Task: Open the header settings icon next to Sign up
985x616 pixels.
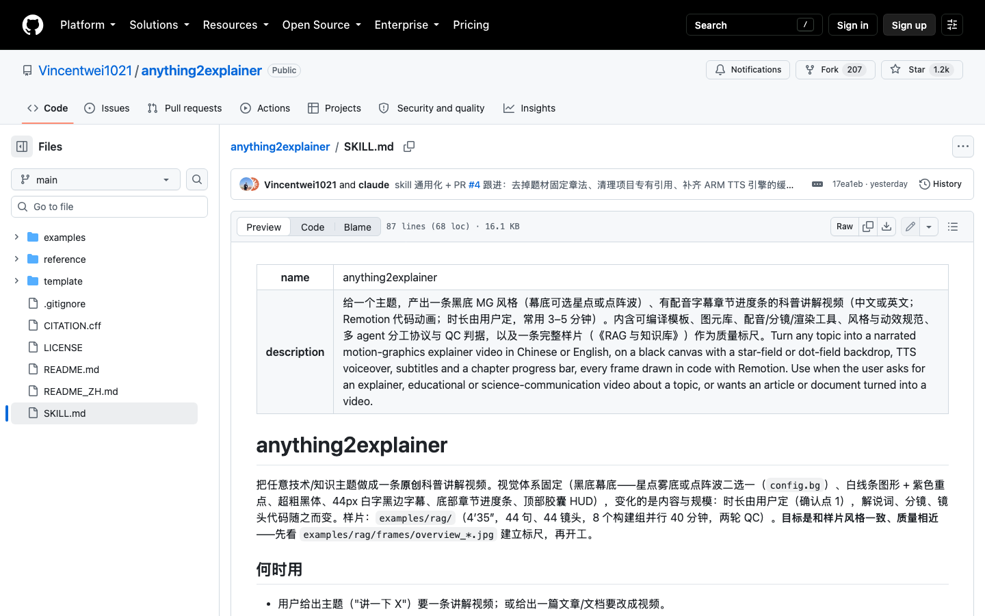Action: (x=952, y=25)
